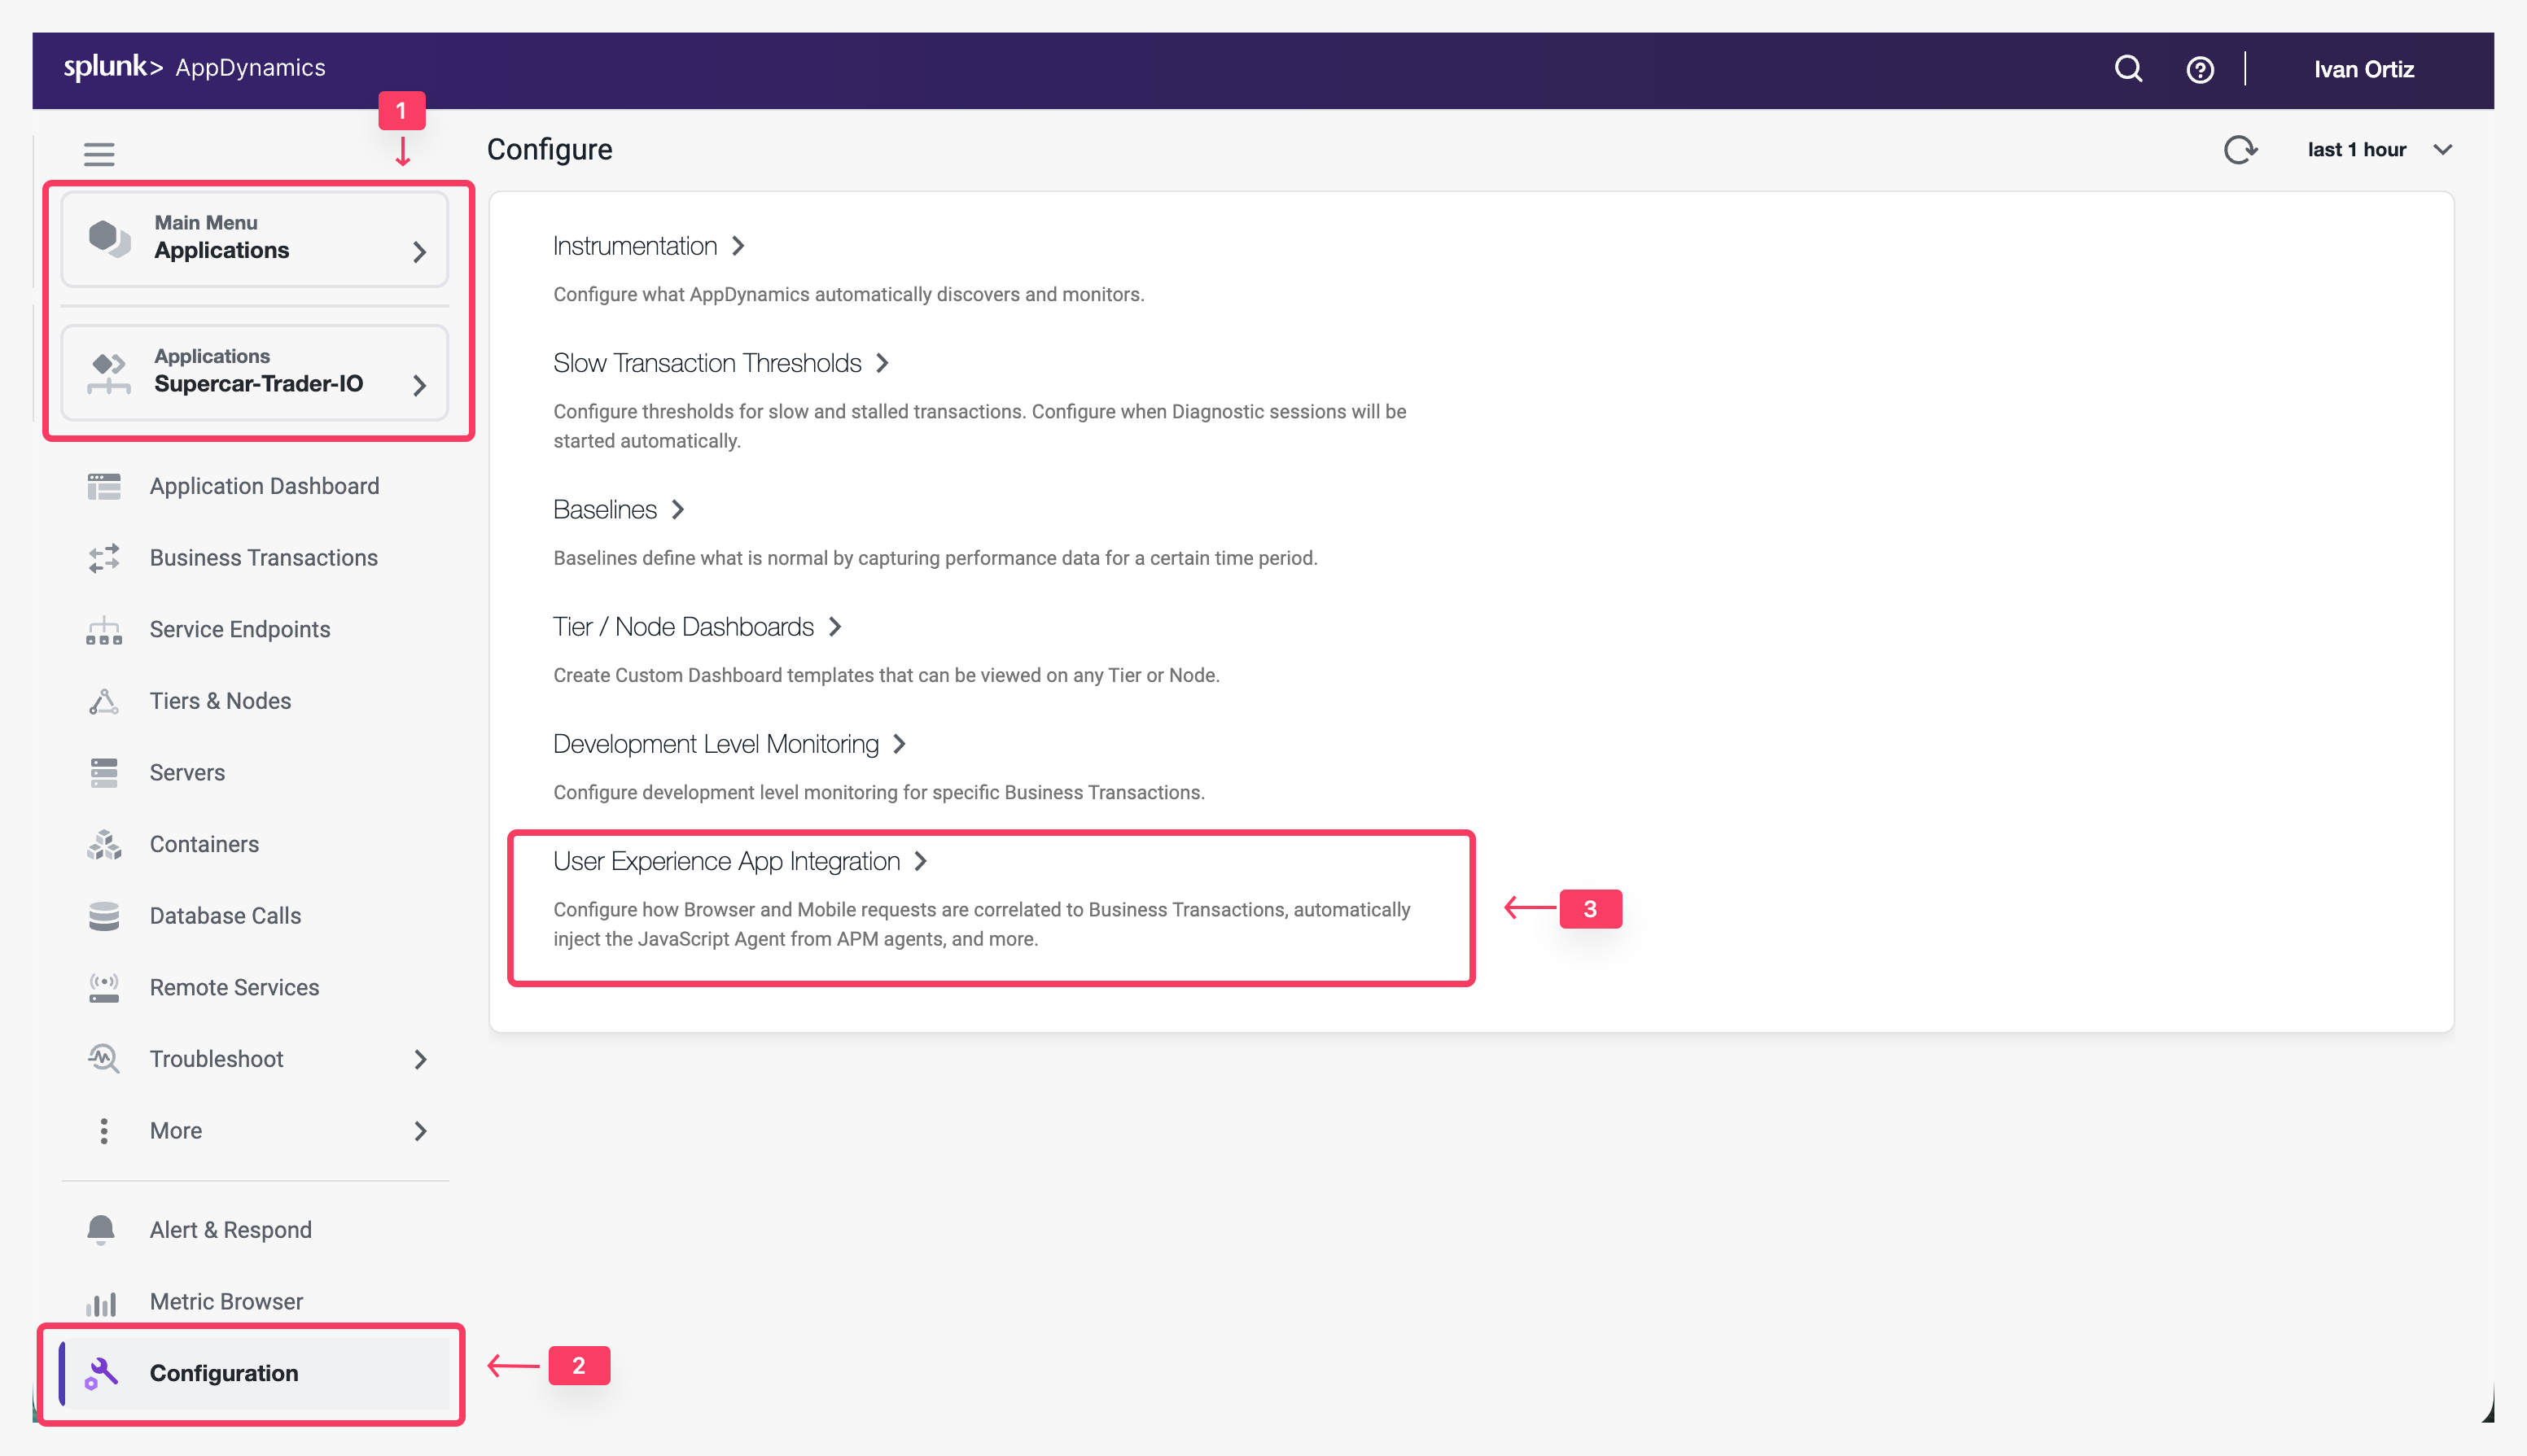
Task: Click the Metric Browser bar chart icon
Action: tap(101, 1302)
